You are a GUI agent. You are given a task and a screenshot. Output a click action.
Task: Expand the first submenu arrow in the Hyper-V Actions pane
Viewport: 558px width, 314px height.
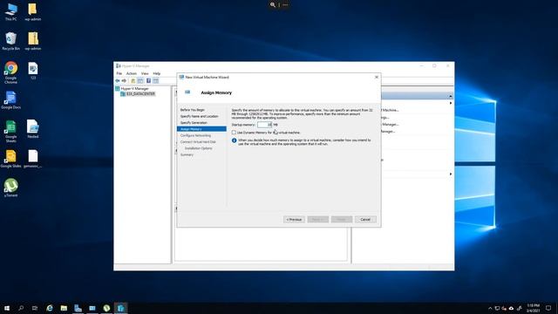click(x=451, y=103)
